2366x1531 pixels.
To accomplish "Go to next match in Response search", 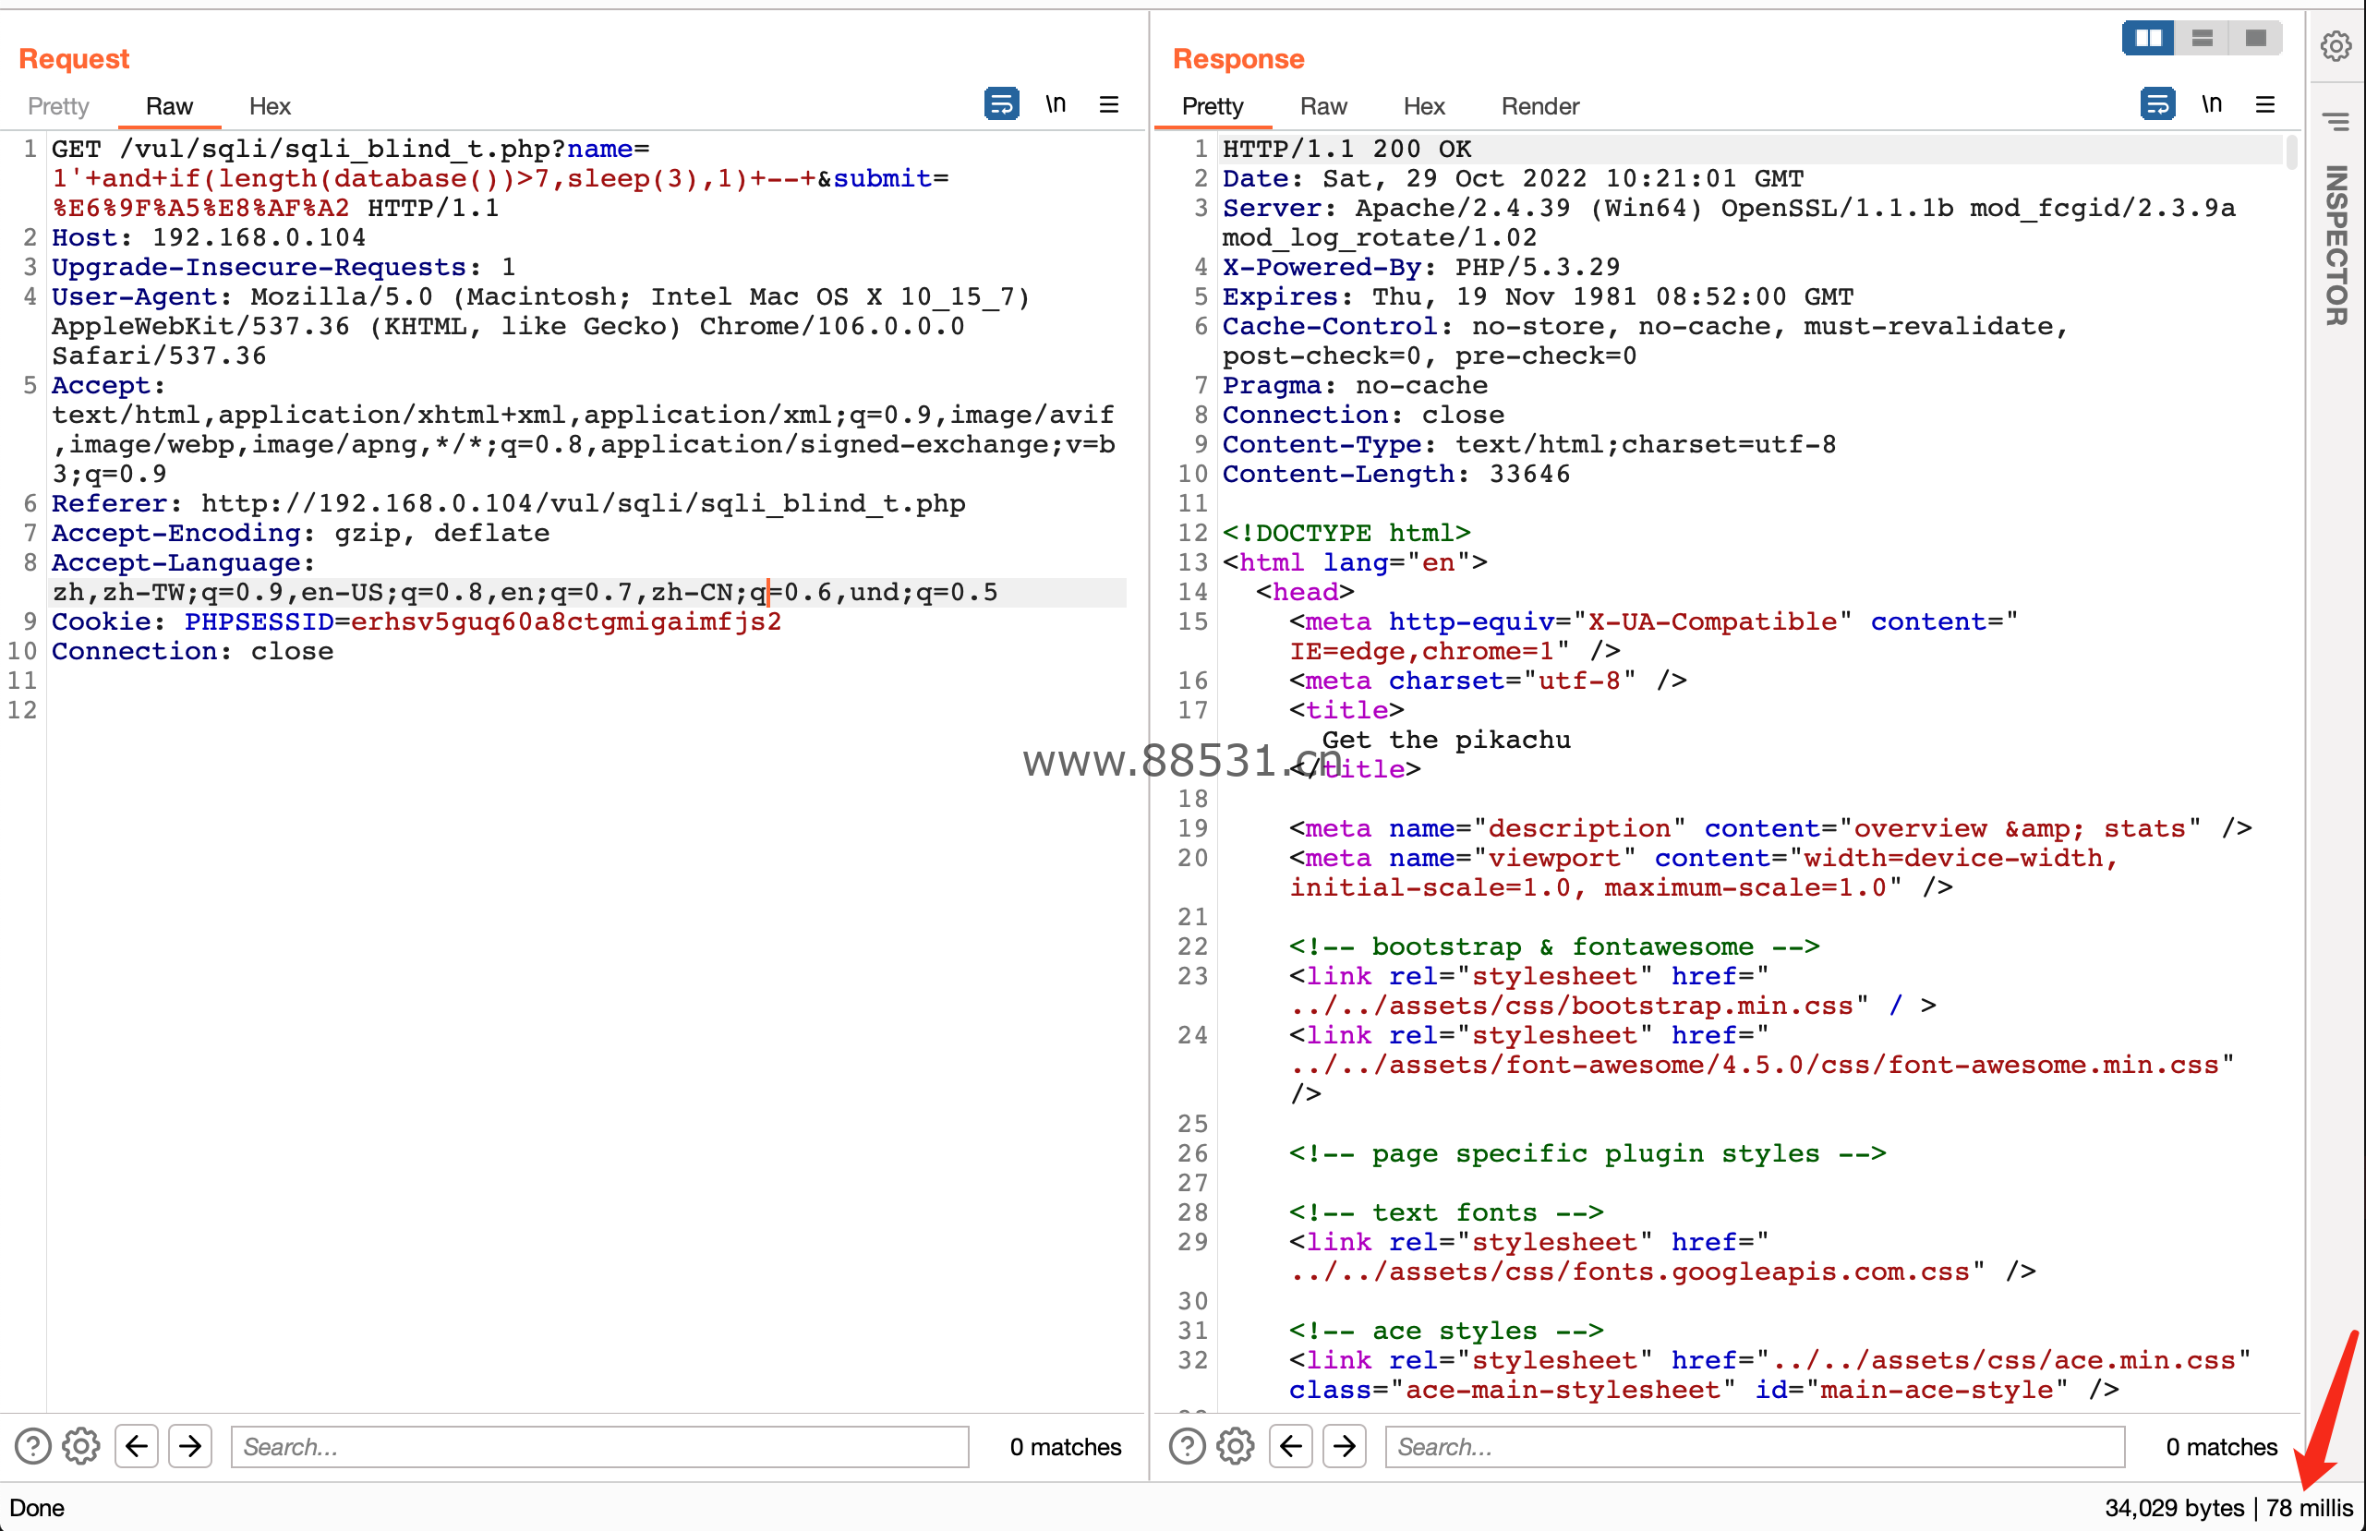I will pos(1344,1445).
